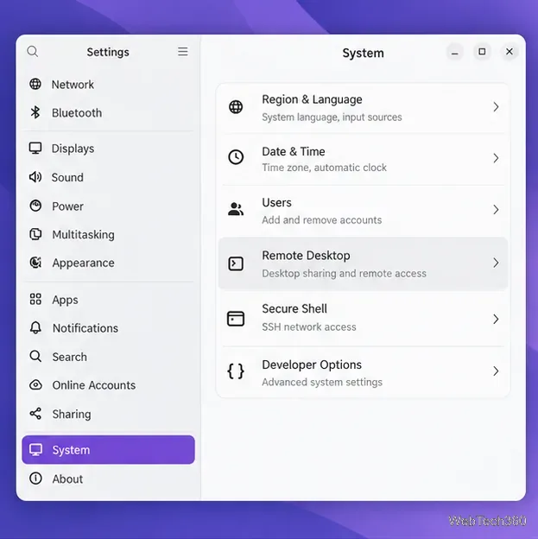Click the Region & Language globe icon
Viewport: 538px width, 539px height.
point(236,107)
